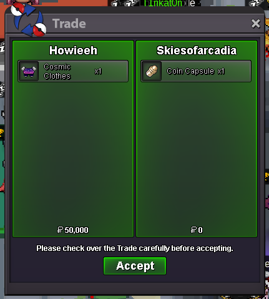Click Howieeh's 50,000 money amount
This screenshot has width=269, height=299.
click(x=73, y=230)
